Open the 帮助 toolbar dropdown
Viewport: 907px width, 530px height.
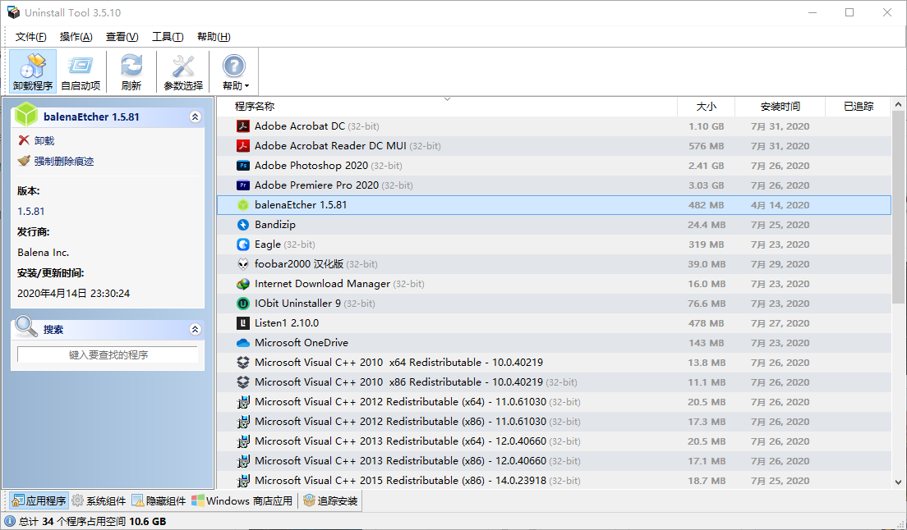(x=235, y=71)
